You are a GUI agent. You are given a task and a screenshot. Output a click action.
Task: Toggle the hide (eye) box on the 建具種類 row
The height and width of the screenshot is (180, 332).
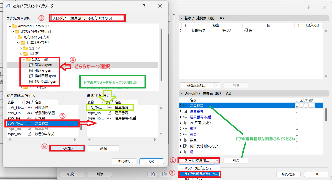point(312,105)
